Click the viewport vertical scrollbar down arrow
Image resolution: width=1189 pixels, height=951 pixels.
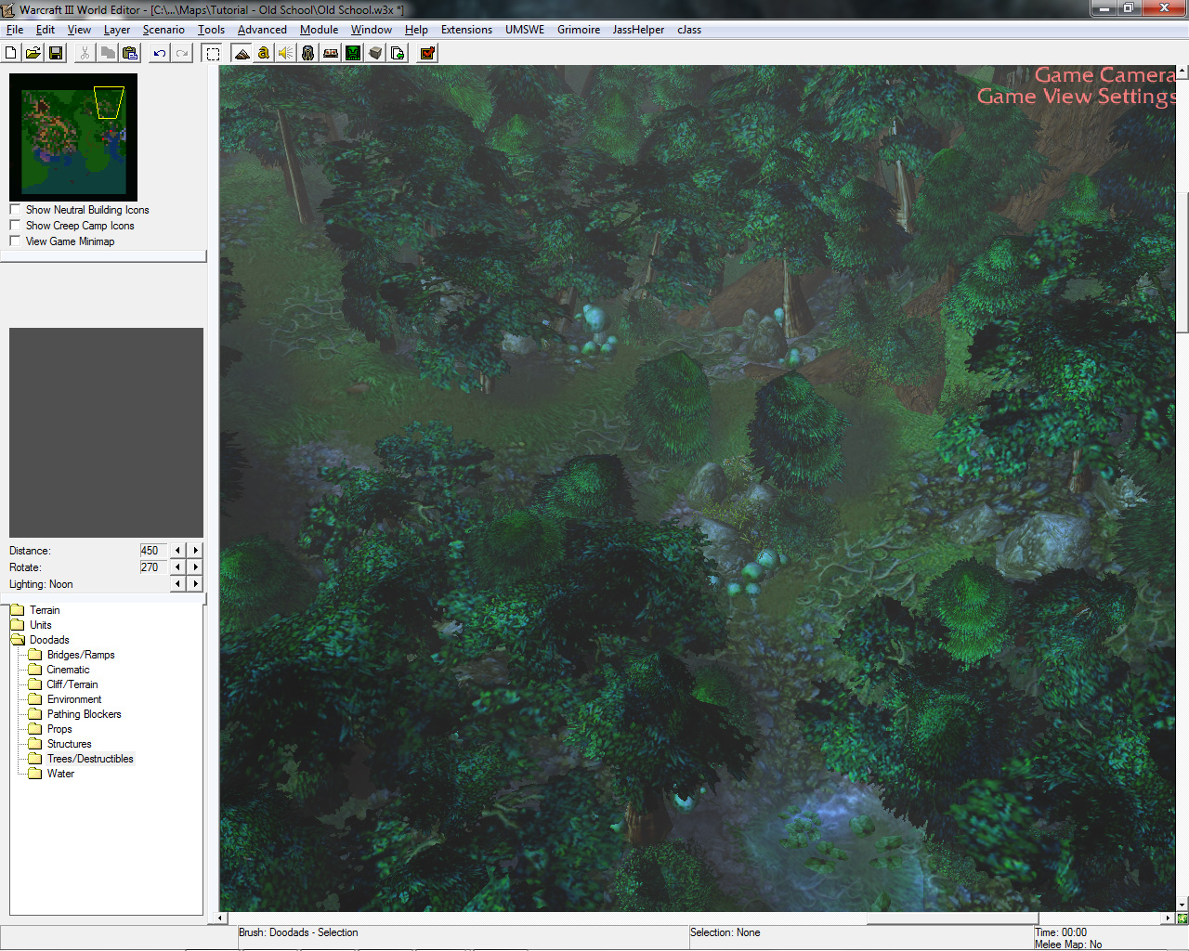1182,905
